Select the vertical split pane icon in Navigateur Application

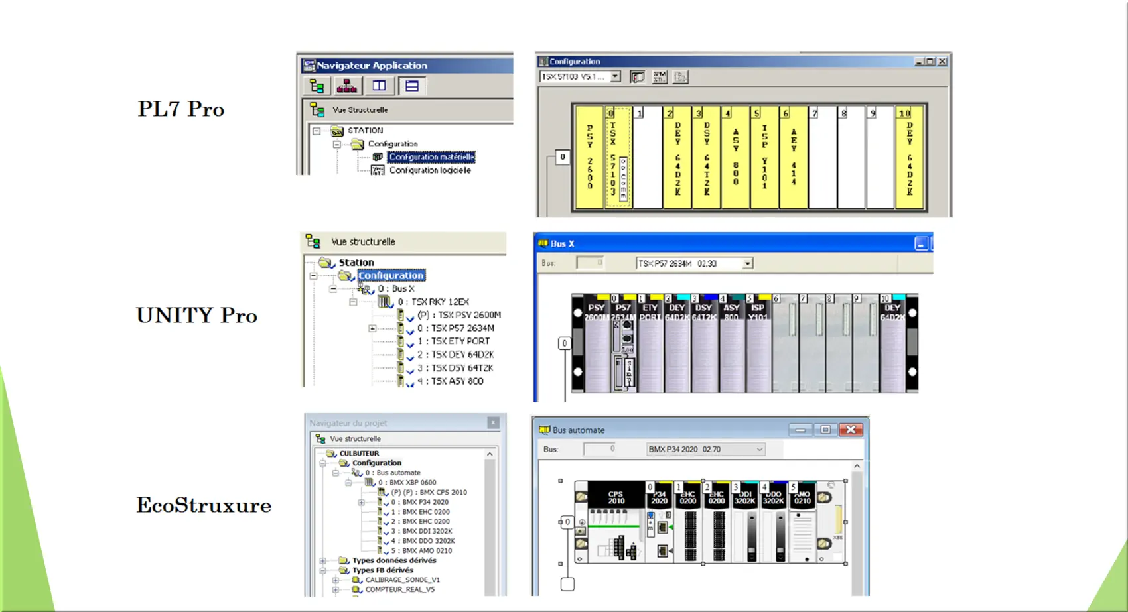point(379,86)
